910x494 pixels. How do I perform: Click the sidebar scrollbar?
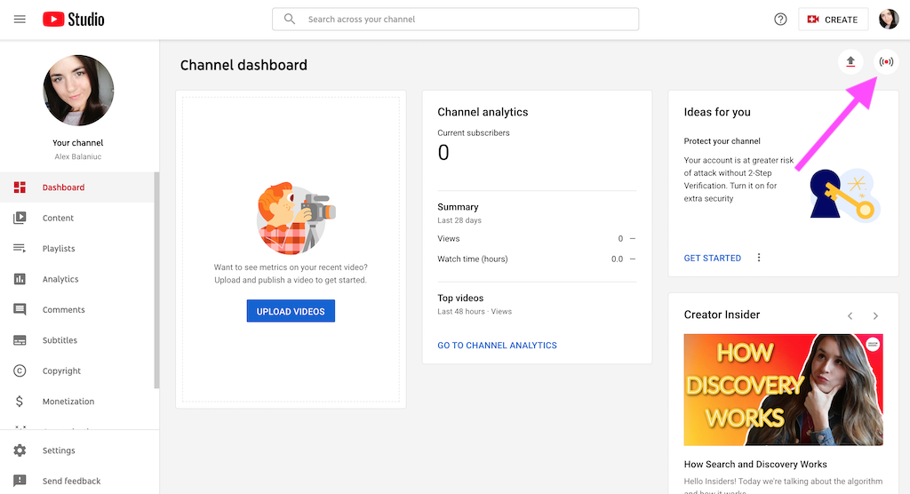click(x=156, y=280)
